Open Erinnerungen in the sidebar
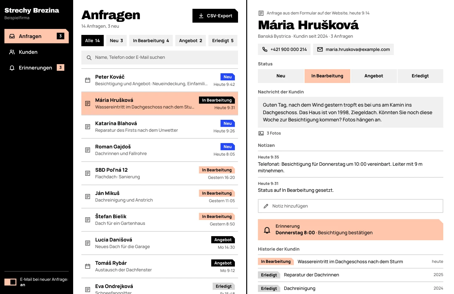Screen dimensions: 454x294 (37, 68)
